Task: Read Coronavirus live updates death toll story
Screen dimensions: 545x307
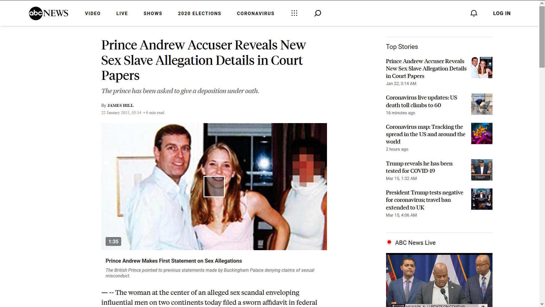Action: [421, 101]
